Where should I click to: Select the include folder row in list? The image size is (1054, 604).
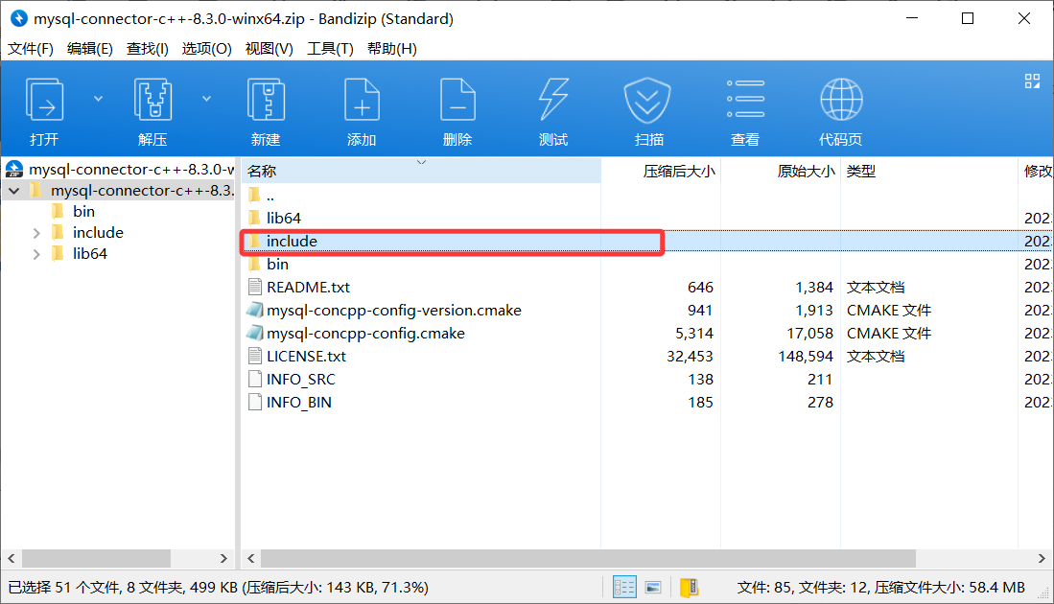pyautogui.click(x=647, y=242)
